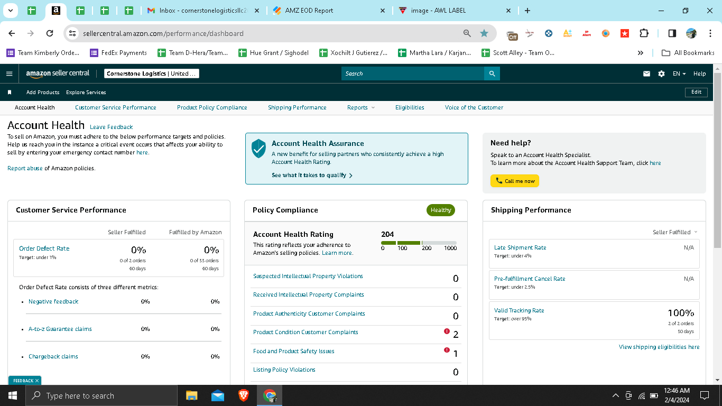Open the Voice of the Customer tab
This screenshot has height=406, width=722.
point(474,107)
